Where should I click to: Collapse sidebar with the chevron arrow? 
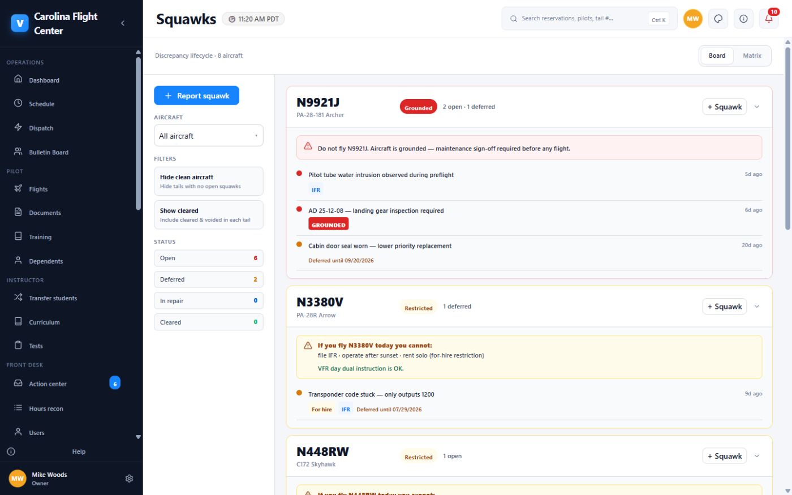(123, 23)
